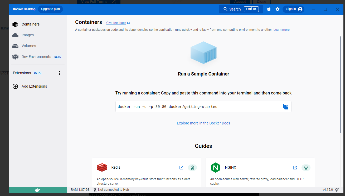This screenshot has height=196, width=345.
Task: Click the Volumes drive icon
Action: (x=15, y=46)
